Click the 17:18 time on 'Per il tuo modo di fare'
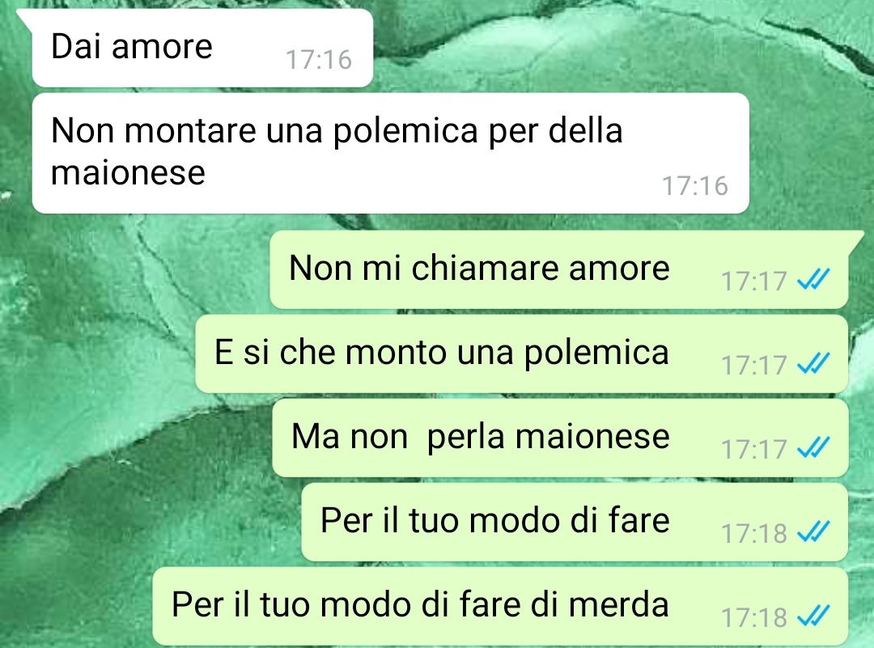The image size is (874, 648). pos(754,534)
